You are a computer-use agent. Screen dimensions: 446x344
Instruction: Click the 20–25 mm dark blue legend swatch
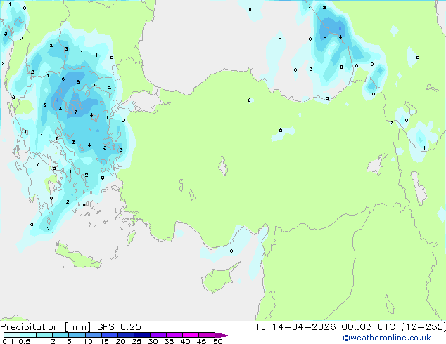coord(125,335)
